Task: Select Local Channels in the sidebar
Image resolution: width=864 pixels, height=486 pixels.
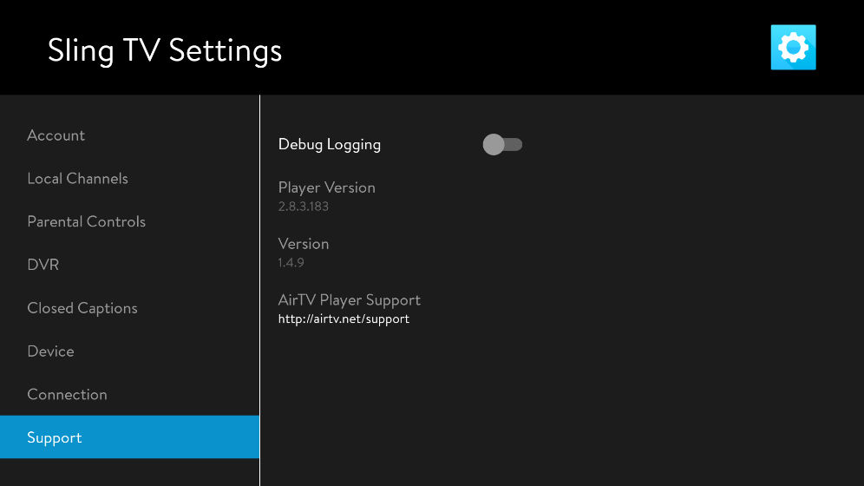Action: (x=77, y=179)
